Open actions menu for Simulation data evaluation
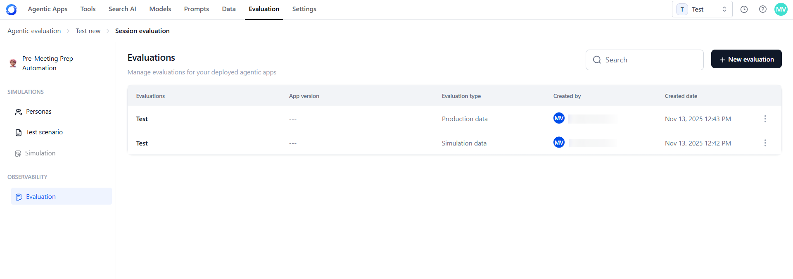 765,143
